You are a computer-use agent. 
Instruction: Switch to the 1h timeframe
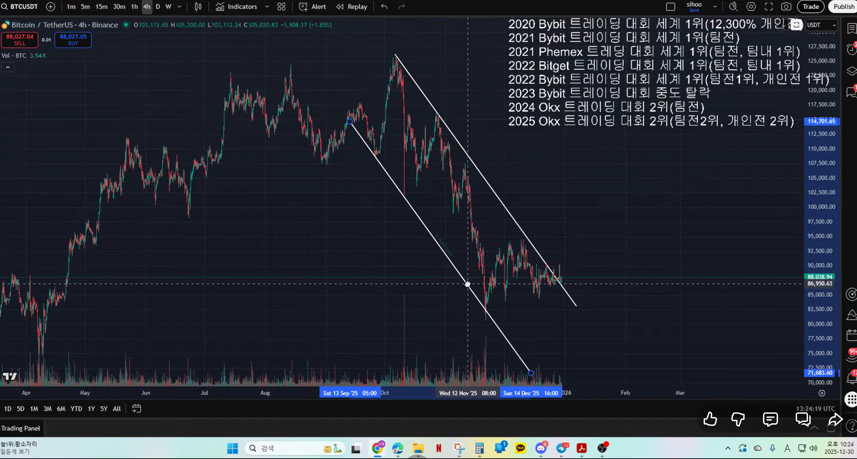(x=134, y=7)
